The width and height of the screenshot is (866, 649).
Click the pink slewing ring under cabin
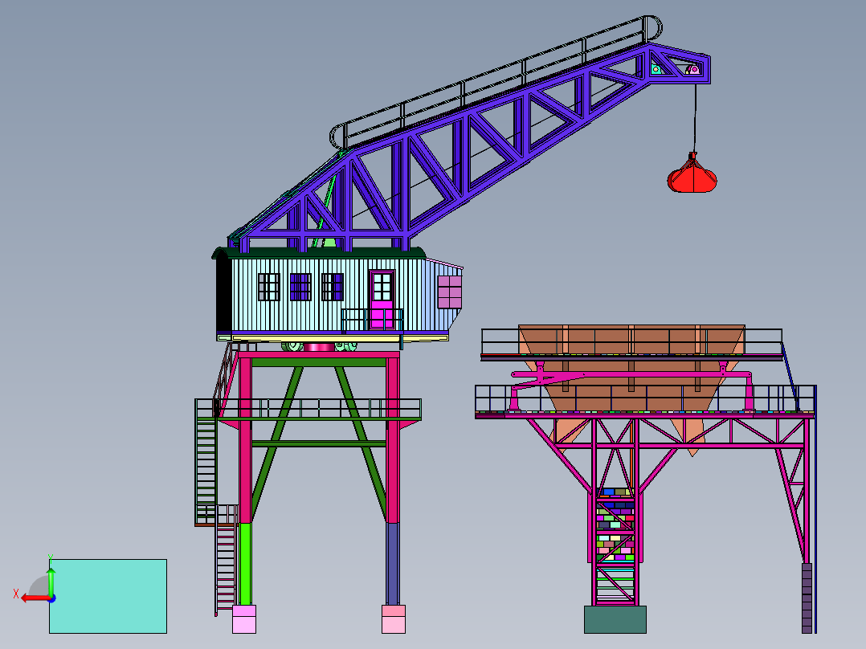coord(319,347)
